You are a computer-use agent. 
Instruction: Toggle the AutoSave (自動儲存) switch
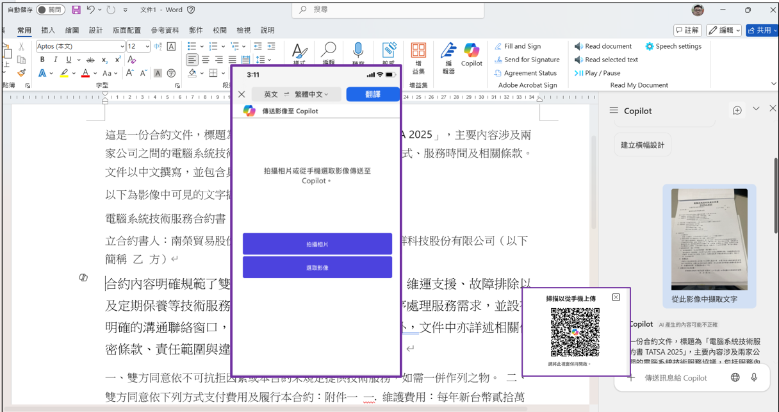coord(50,10)
